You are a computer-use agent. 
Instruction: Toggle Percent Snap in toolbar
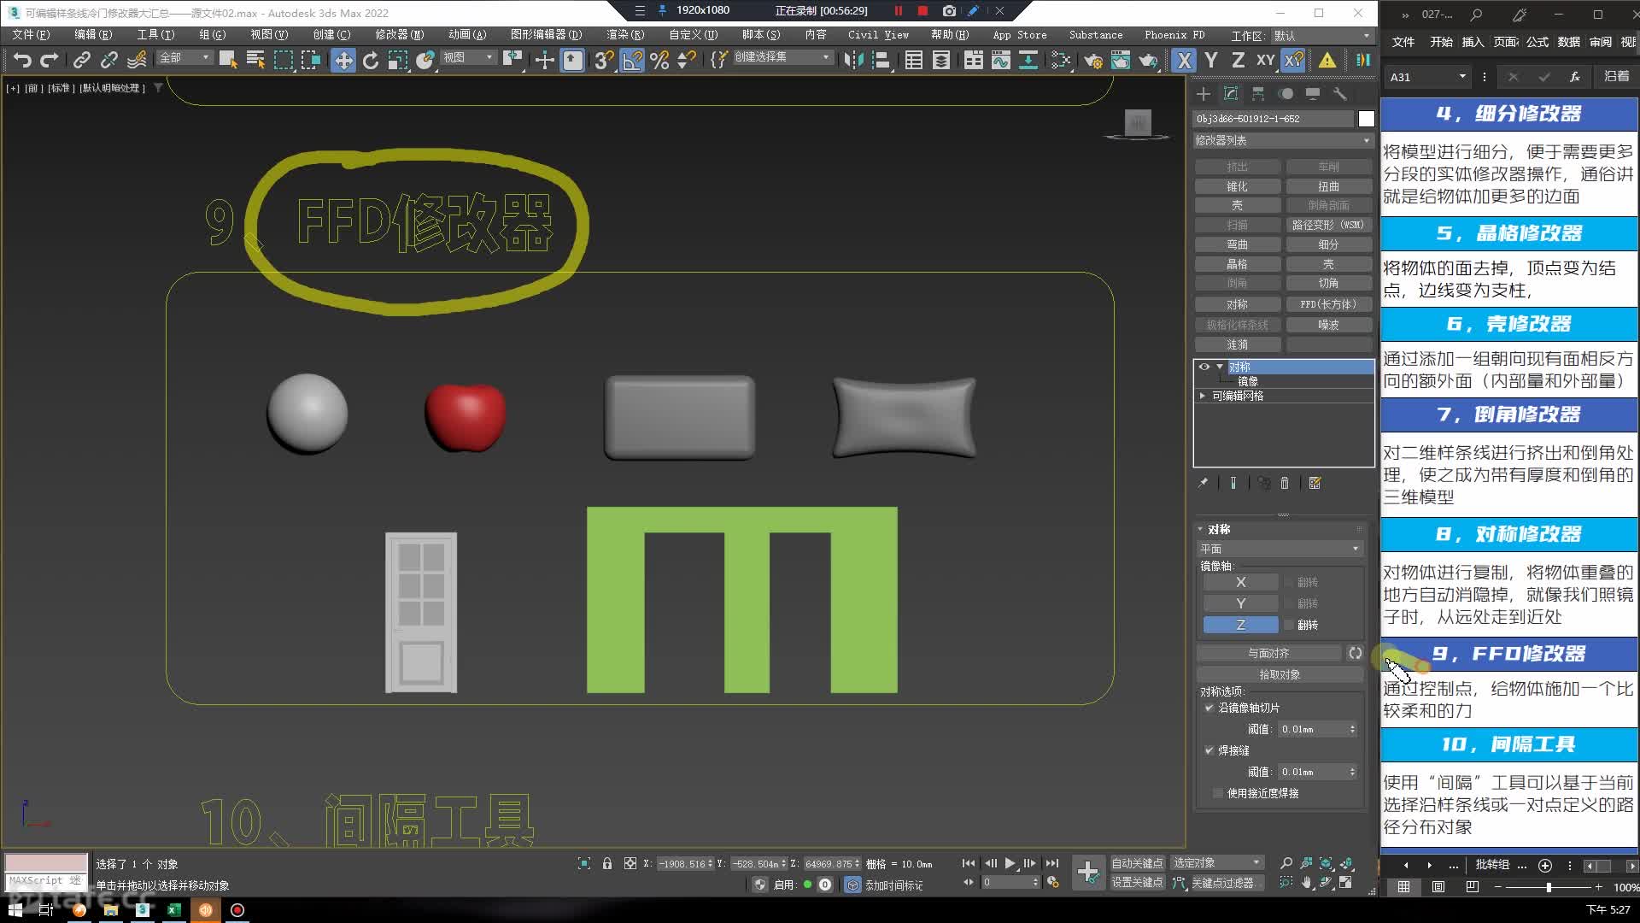click(659, 60)
